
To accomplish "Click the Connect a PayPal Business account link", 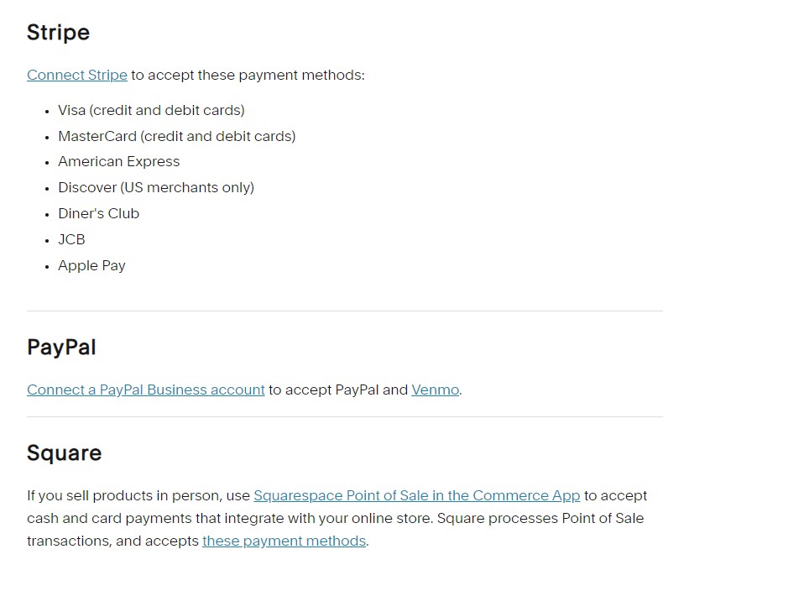I will 146,390.
